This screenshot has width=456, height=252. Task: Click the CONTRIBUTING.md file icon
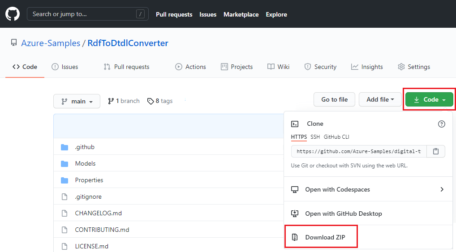pyautogui.click(x=64, y=230)
